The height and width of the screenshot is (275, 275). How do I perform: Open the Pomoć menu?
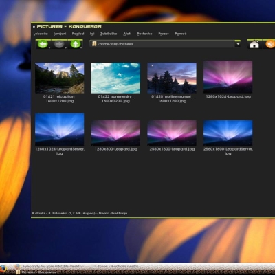181,34
